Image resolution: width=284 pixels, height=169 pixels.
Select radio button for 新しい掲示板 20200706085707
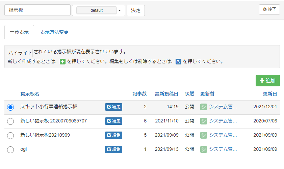[10, 121]
